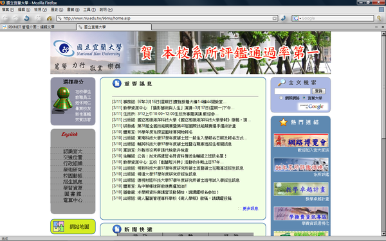Open the 學雜費資訊專區 banner

pos(301,213)
